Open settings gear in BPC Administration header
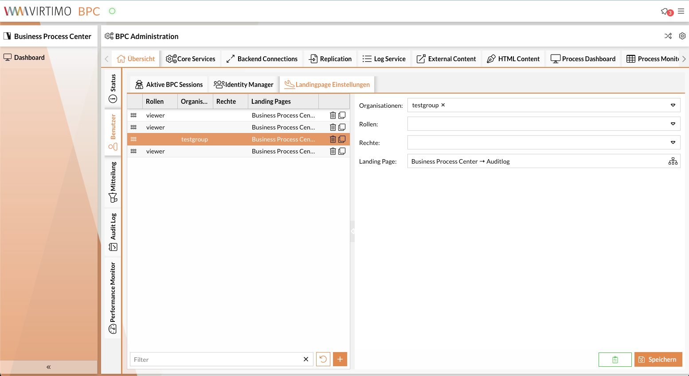 click(682, 36)
